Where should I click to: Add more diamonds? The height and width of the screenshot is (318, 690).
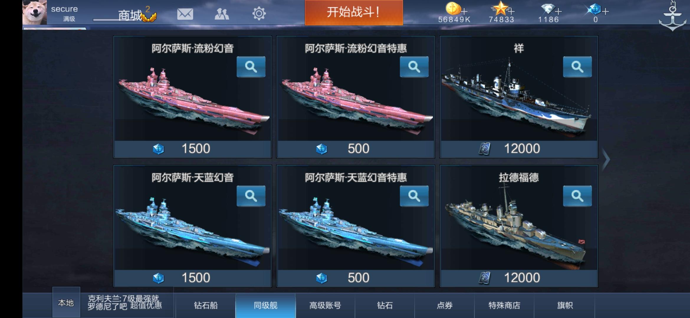click(x=558, y=11)
